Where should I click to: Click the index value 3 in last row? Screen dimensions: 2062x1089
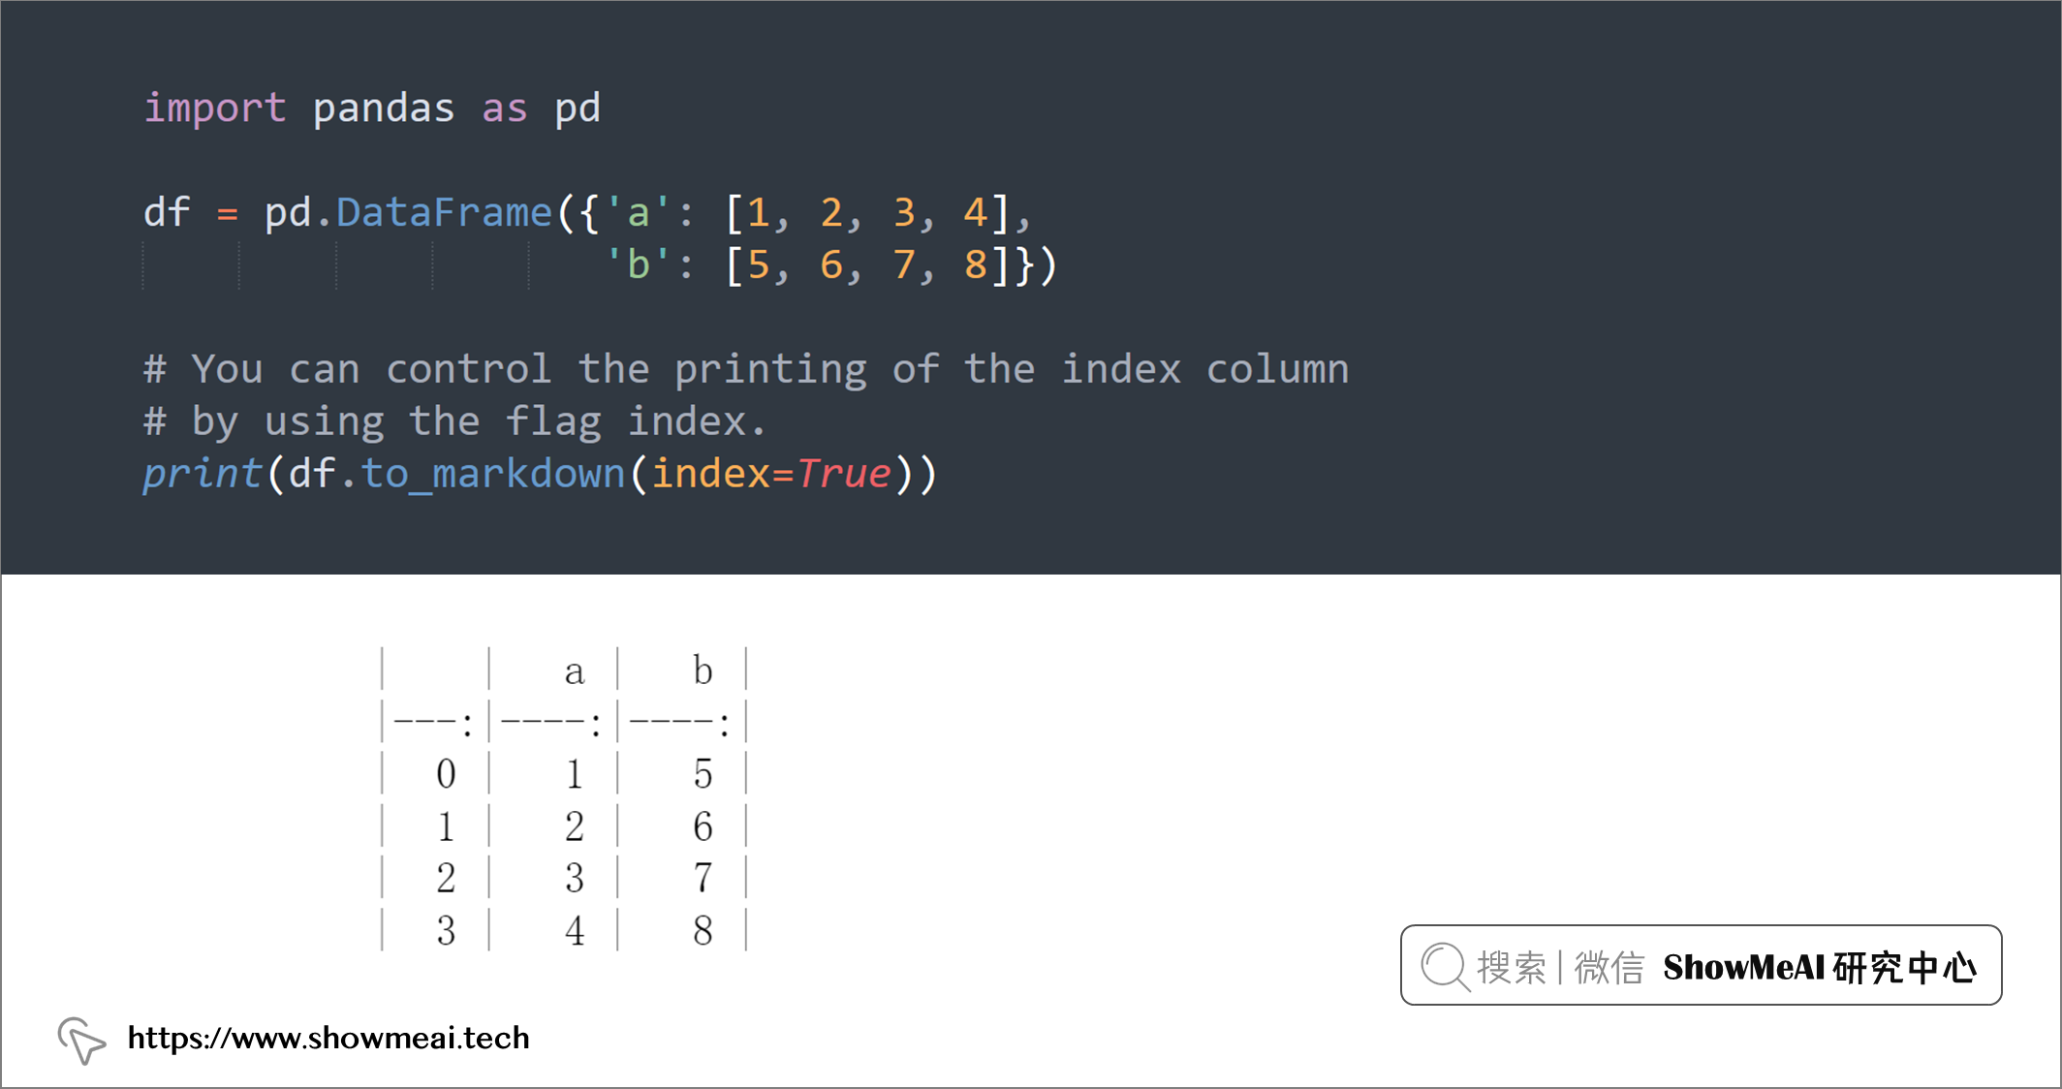point(446,930)
